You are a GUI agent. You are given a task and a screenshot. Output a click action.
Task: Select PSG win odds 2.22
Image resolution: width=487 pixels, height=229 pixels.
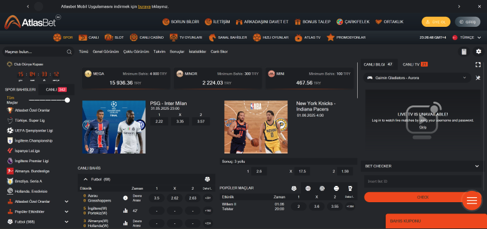pos(159,121)
